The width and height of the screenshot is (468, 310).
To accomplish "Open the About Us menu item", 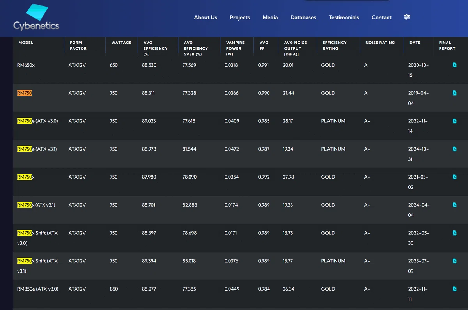I will click(x=206, y=18).
